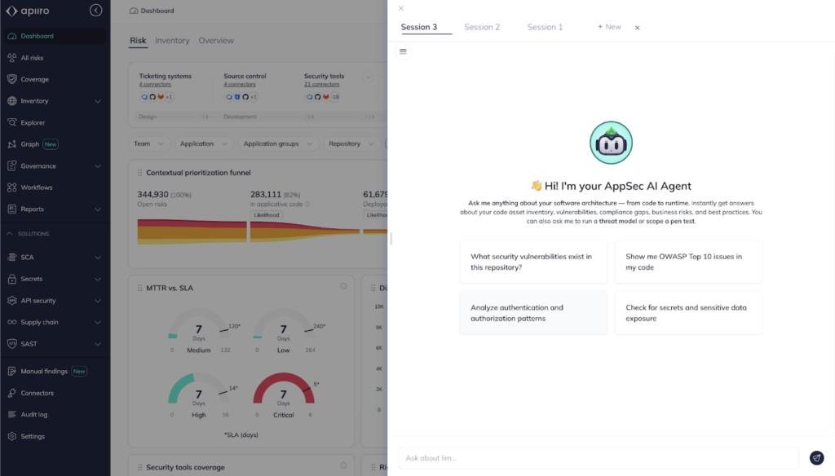Close the AI agent panel
Image resolution: width=835 pixels, height=476 pixels.
point(400,8)
